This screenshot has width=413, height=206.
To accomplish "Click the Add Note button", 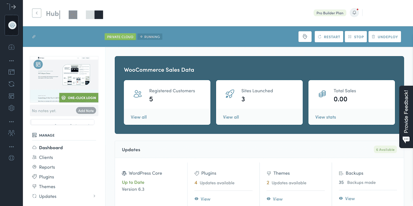I will click(x=86, y=111).
